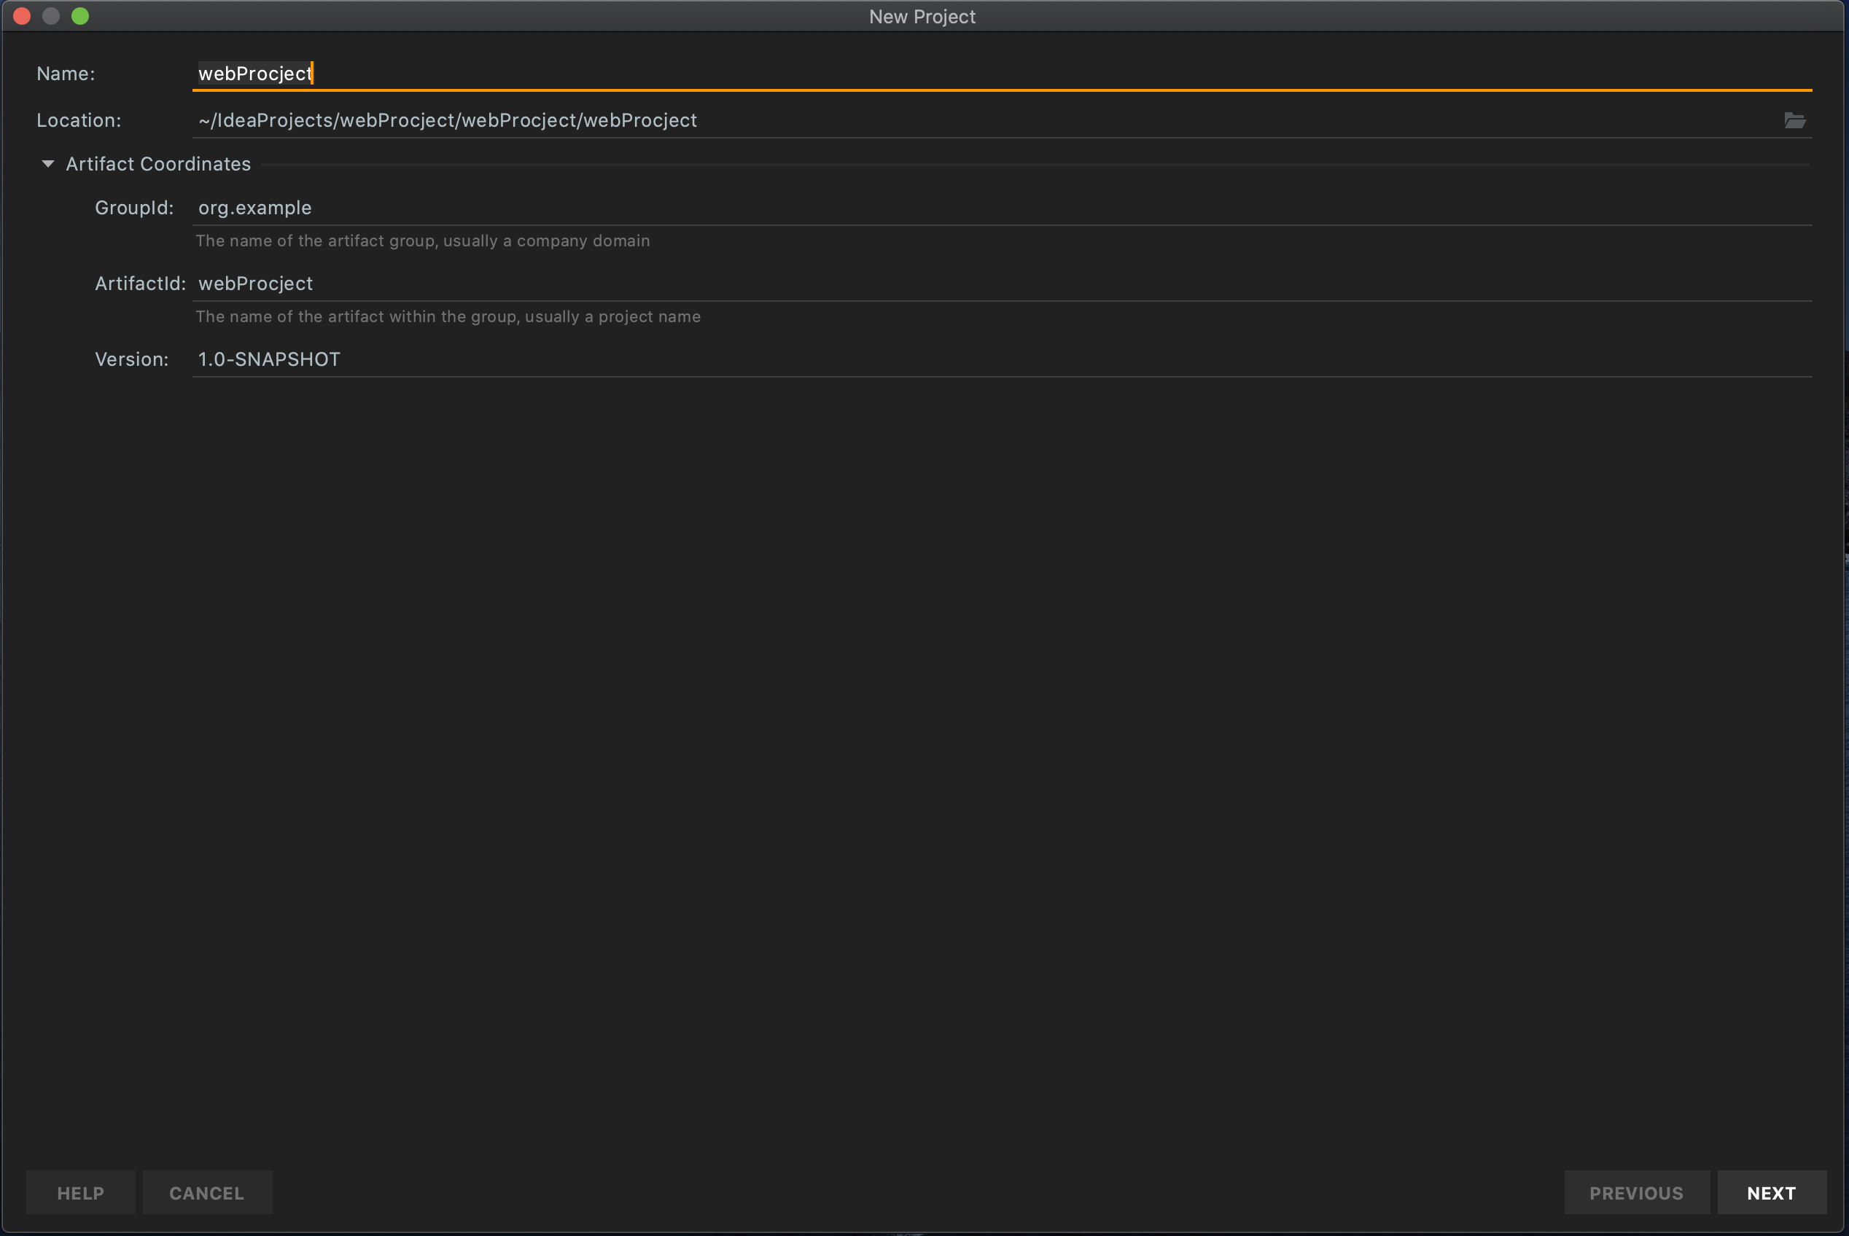The height and width of the screenshot is (1236, 1849).
Task: Click the "Location:" label
Action: tap(79, 120)
